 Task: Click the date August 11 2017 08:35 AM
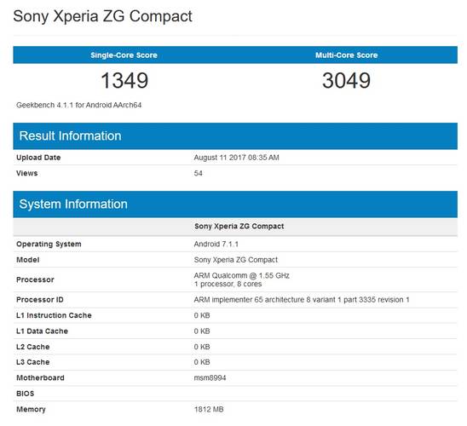[x=236, y=158]
